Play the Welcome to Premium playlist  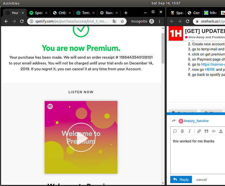(x=81, y=137)
